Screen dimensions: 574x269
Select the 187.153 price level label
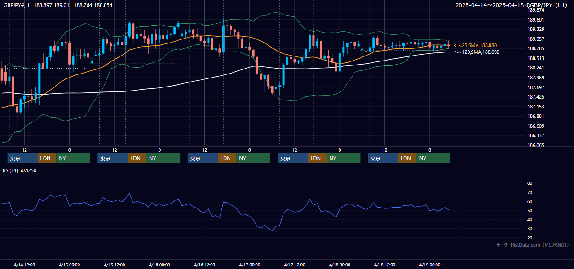(x=535, y=107)
